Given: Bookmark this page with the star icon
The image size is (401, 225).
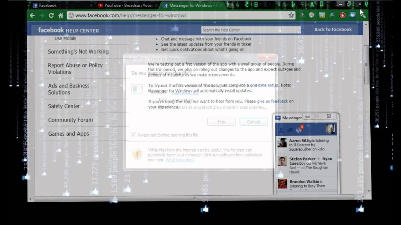Looking at the screenshot, I should [291, 15].
